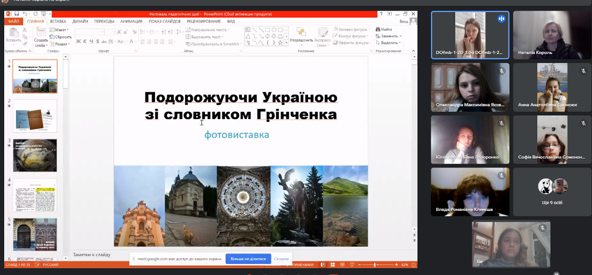Open the ВСТАВКА ribbon tab
Screen dimensions: 592x275
coord(58,22)
